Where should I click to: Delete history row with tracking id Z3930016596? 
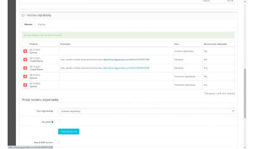(x=25, y=68)
